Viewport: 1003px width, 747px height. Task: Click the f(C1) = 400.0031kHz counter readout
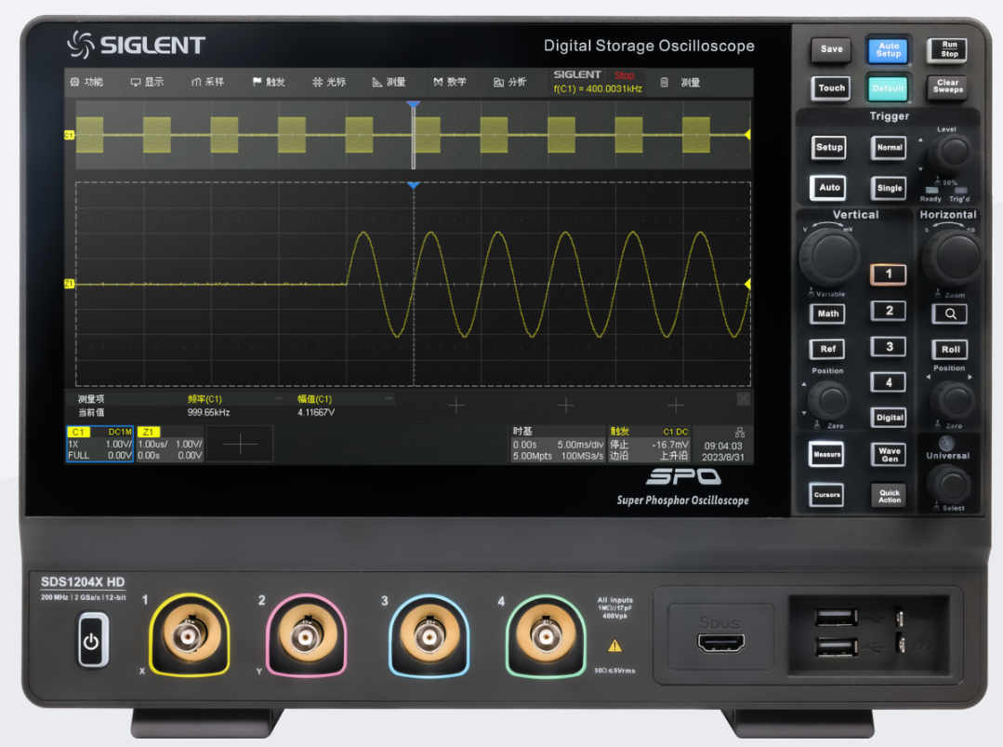tap(598, 88)
